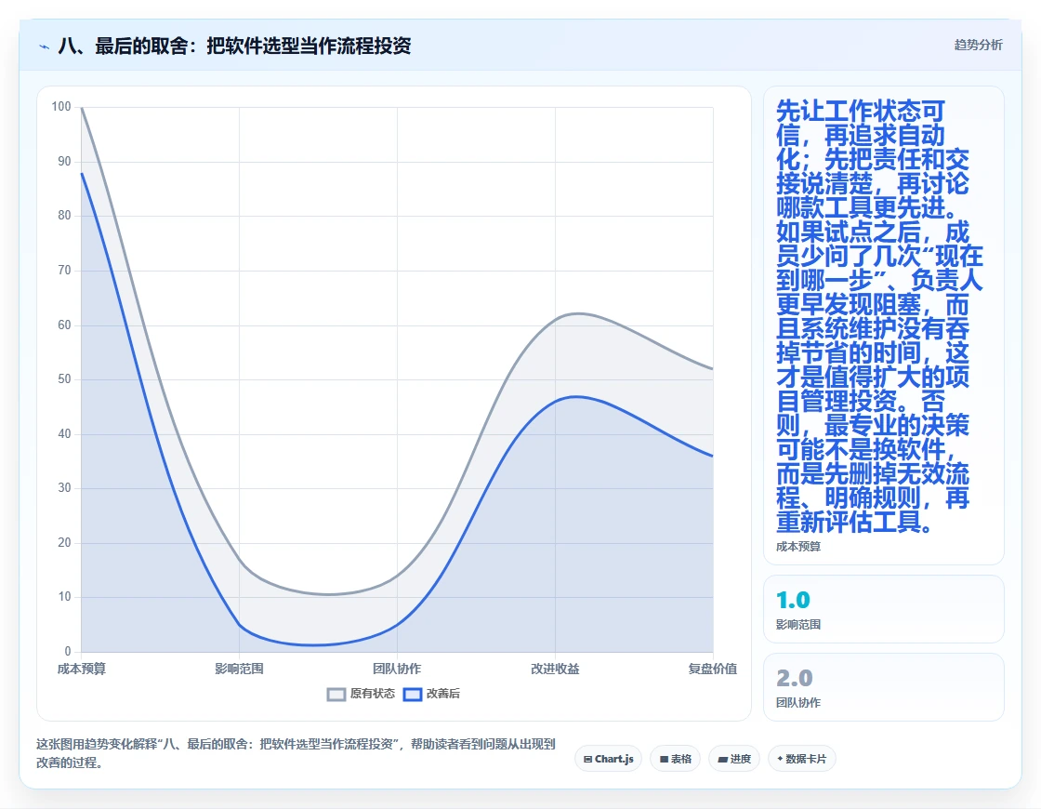This screenshot has width=1041, height=809.
Task: Toggle the 原有状态 legend entry
Action: (362, 694)
